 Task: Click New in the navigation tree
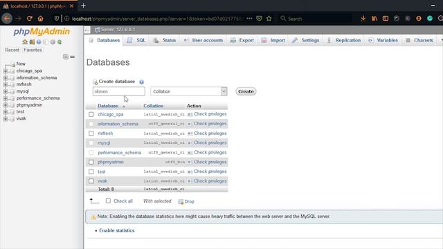tap(21, 64)
